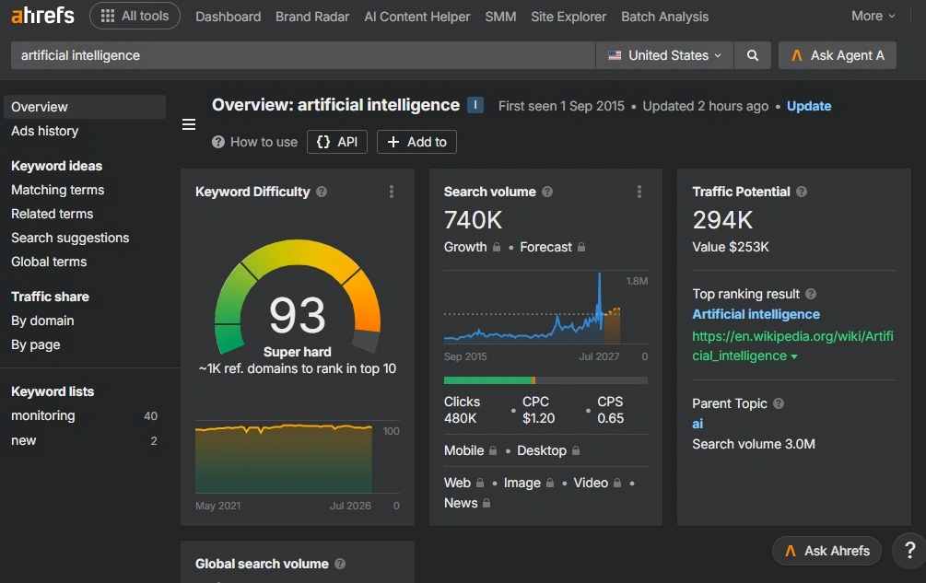The height and width of the screenshot is (583, 926).
Task: Open Batch Analysis
Action: pyautogui.click(x=664, y=17)
